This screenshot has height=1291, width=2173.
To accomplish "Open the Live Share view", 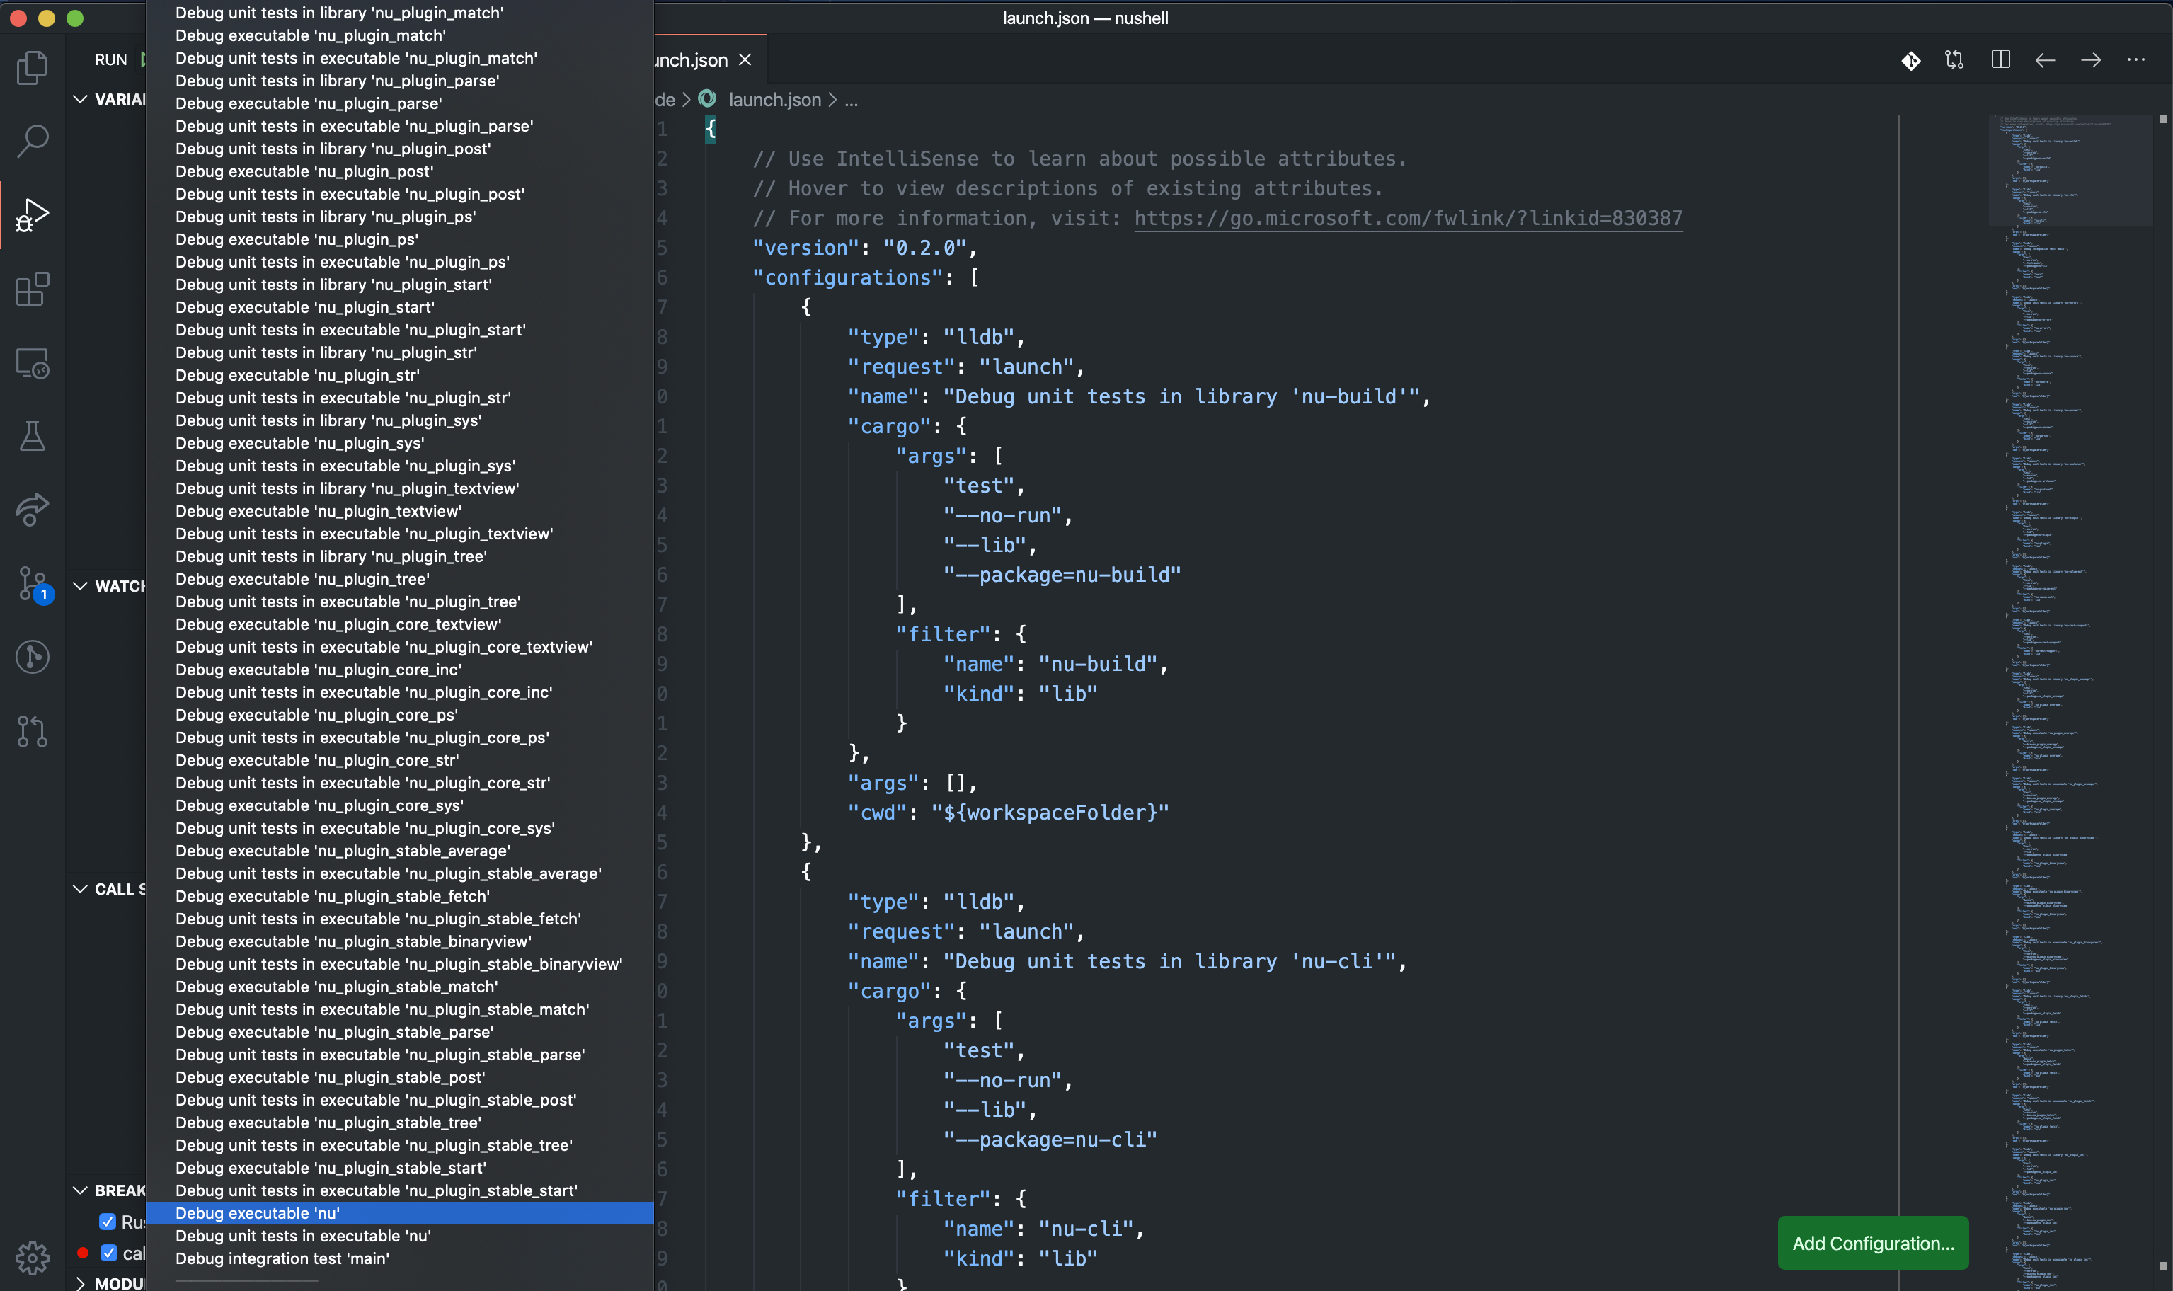I will point(32,509).
